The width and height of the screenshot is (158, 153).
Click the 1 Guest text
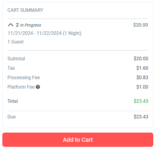[15, 42]
